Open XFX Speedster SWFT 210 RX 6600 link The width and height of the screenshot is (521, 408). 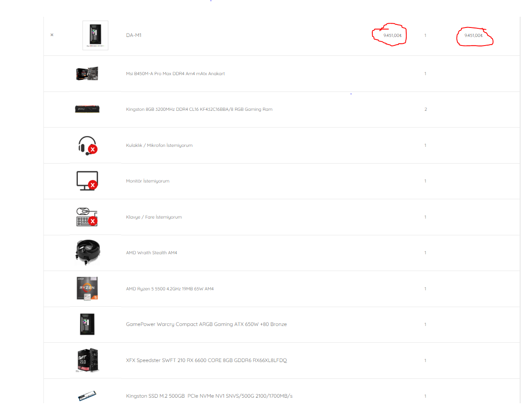click(x=206, y=360)
